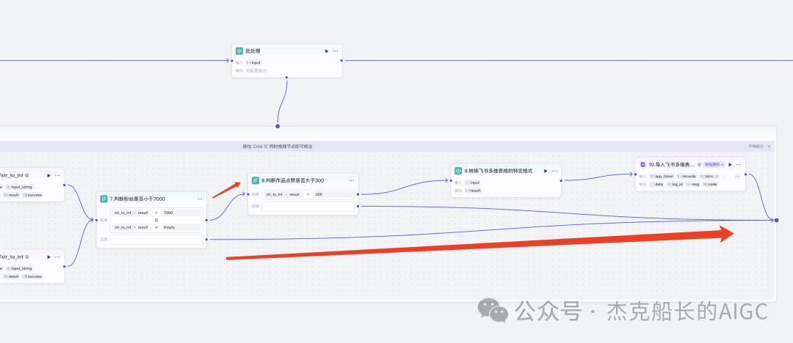
Task: Close the Cmd drag hint banner
Action: (x=770, y=147)
